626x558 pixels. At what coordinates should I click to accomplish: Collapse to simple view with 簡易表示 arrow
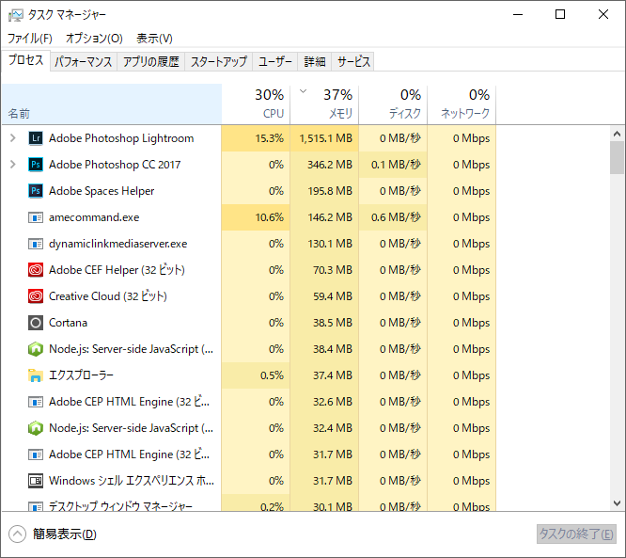[17, 534]
